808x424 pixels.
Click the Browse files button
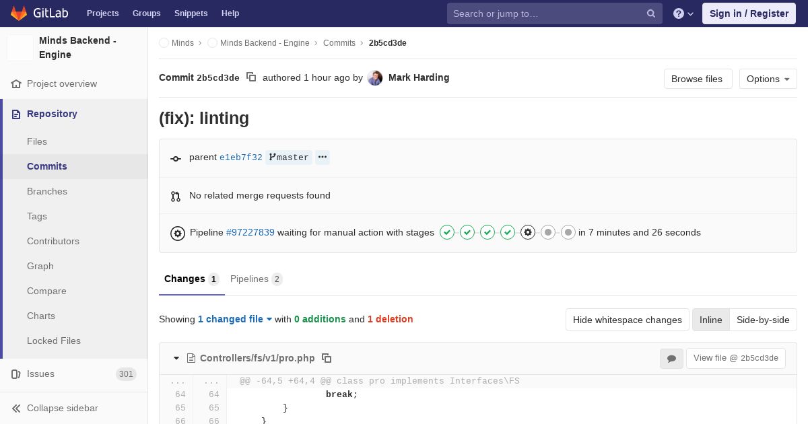697,79
